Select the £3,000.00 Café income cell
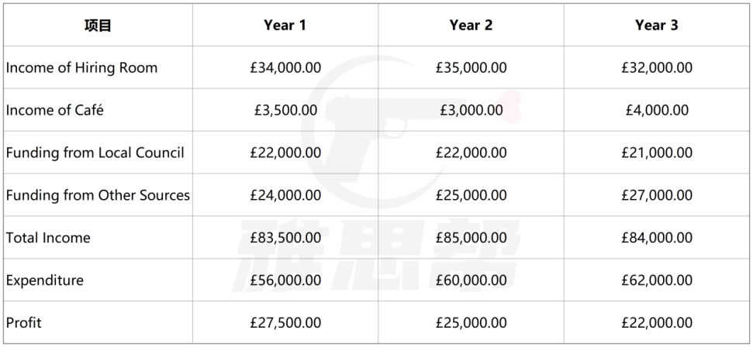 click(471, 111)
